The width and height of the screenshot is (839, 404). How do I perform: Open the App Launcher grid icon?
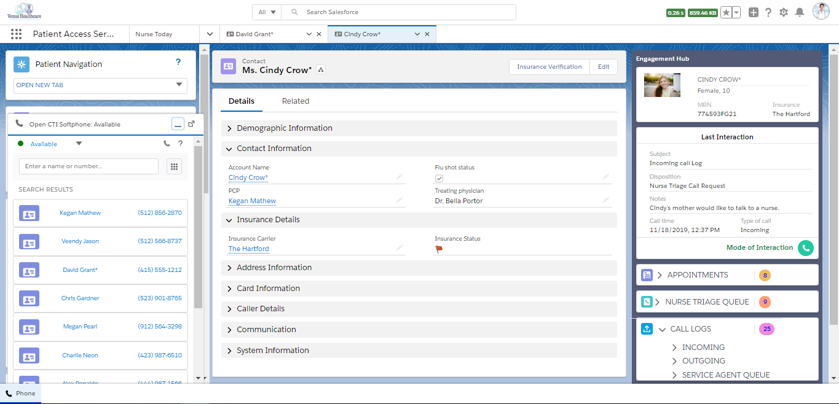click(16, 34)
